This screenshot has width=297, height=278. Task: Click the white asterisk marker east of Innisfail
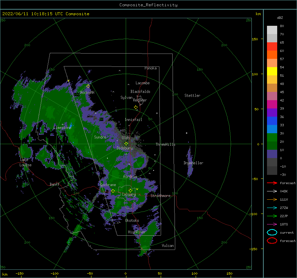pos(157,113)
